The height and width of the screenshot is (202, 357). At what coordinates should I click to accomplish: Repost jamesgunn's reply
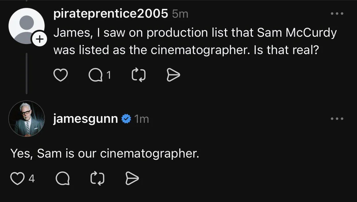97,179
